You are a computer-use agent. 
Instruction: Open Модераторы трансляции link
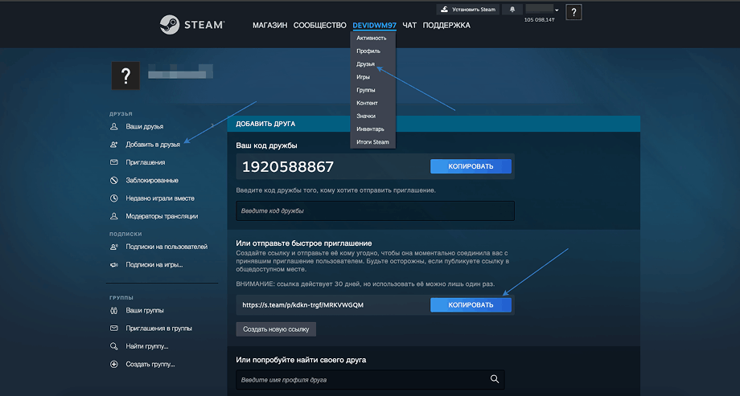162,216
